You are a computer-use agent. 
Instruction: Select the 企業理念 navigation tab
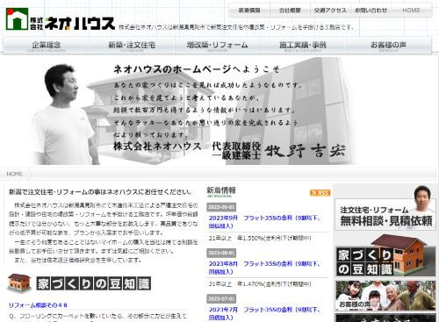[47, 47]
